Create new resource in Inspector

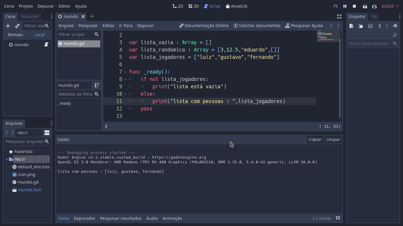pos(351,26)
